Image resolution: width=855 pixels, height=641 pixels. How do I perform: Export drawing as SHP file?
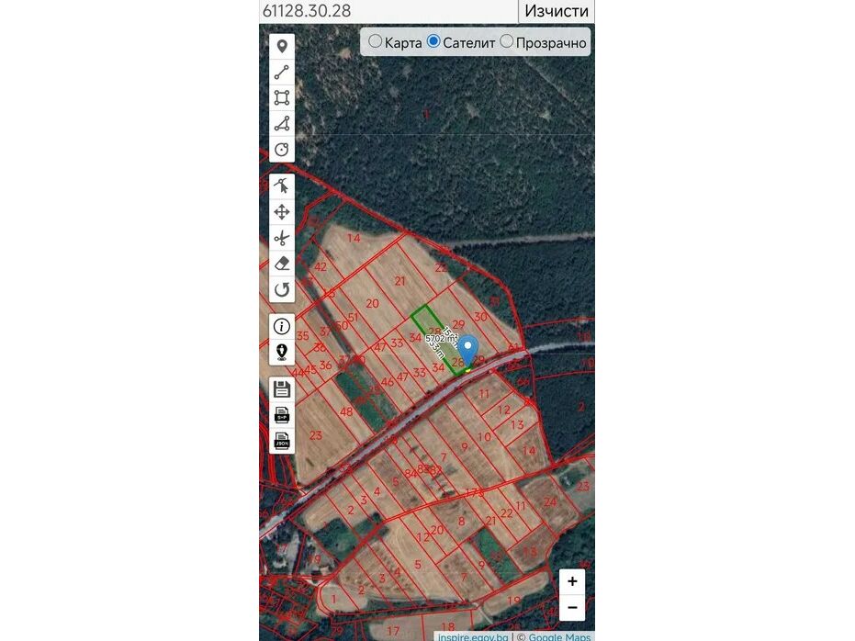[x=282, y=415]
